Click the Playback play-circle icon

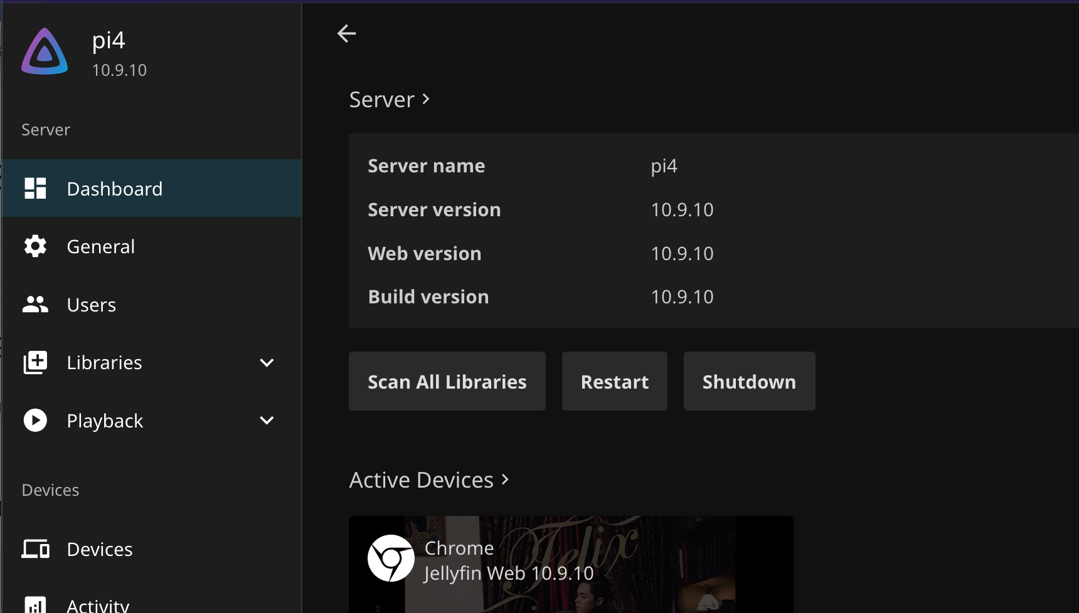[x=35, y=421]
